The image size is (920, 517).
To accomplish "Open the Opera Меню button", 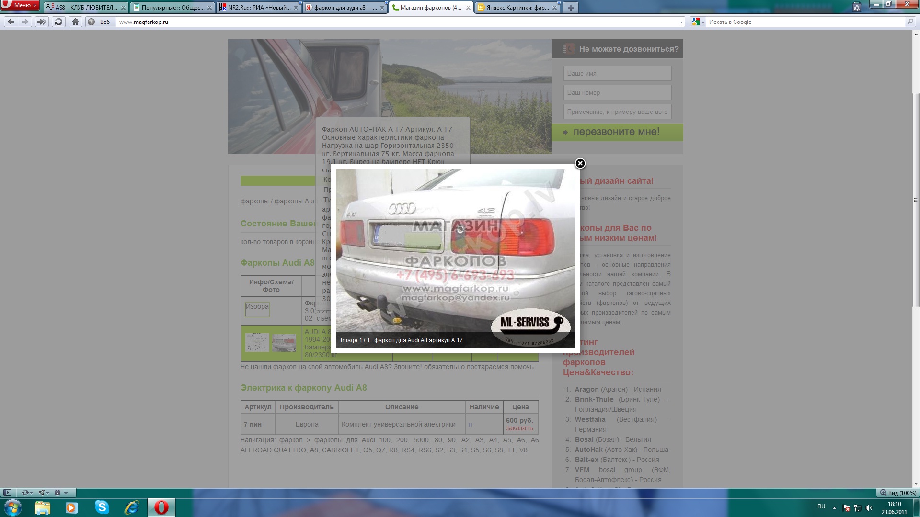I will coord(20,5).
